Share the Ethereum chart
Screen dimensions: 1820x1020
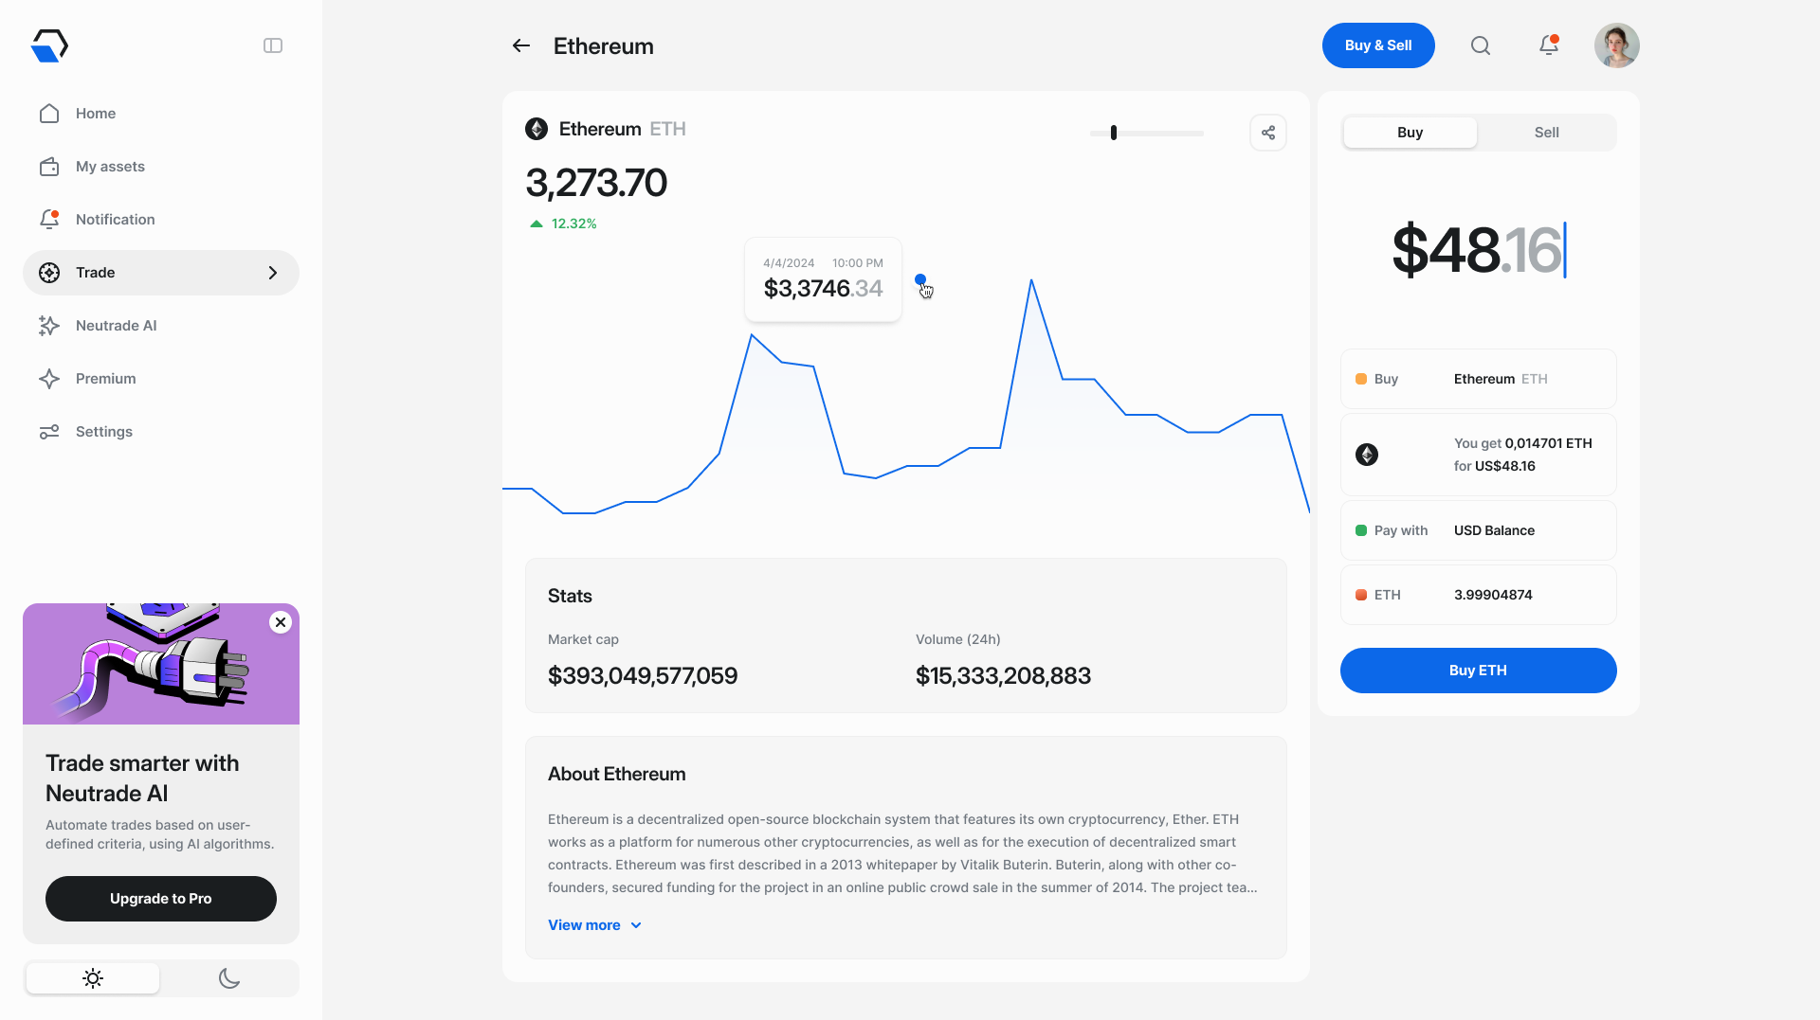[1267, 133]
